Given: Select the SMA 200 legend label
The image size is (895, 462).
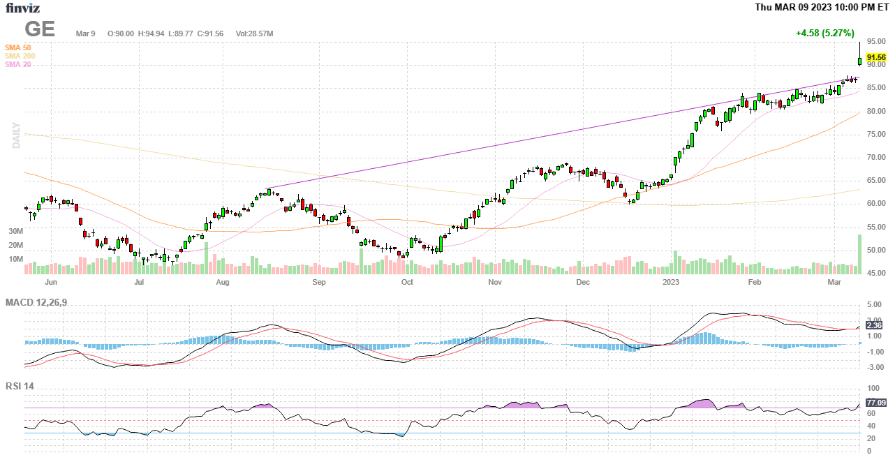Looking at the screenshot, I should point(20,56).
